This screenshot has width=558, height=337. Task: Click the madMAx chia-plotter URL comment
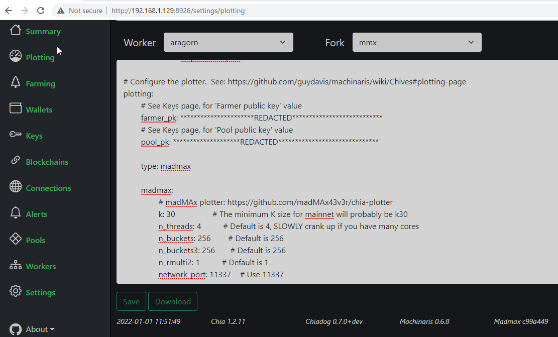(x=275, y=202)
